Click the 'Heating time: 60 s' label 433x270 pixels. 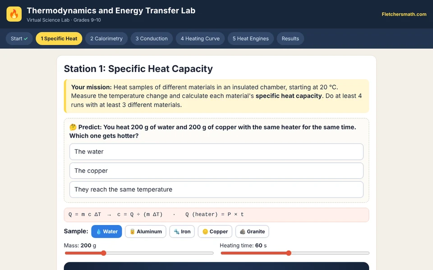pyautogui.click(x=243, y=246)
